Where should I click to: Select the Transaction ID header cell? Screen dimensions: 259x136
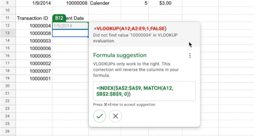34,18
